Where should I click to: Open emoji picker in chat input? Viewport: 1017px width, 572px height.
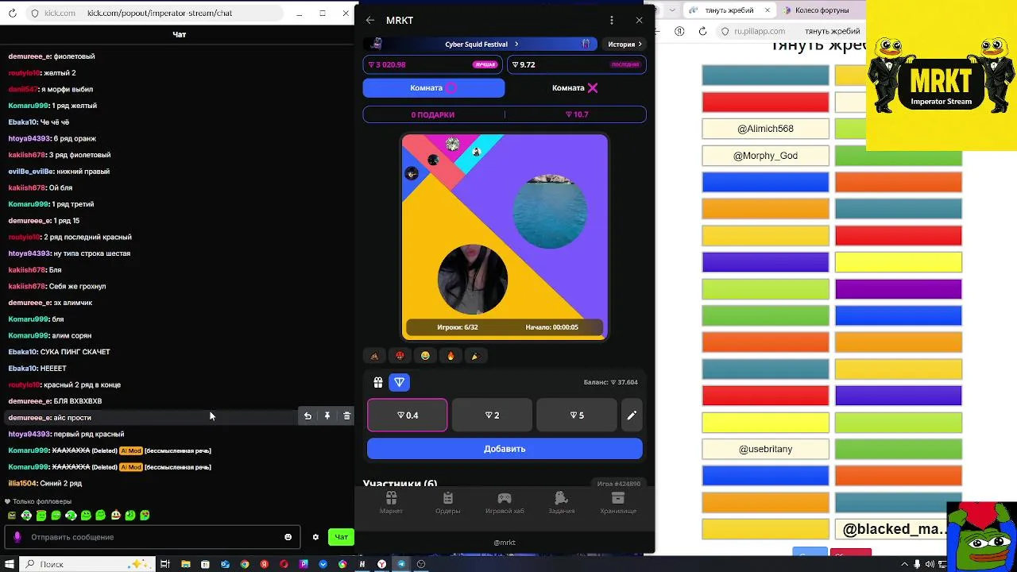288,537
